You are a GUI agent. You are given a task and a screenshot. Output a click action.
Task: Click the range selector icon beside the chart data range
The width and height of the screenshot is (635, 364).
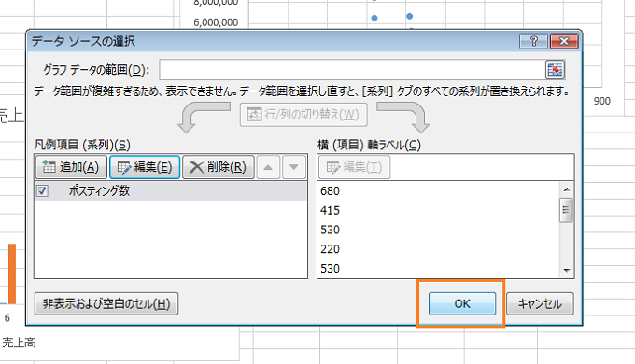pos(555,70)
